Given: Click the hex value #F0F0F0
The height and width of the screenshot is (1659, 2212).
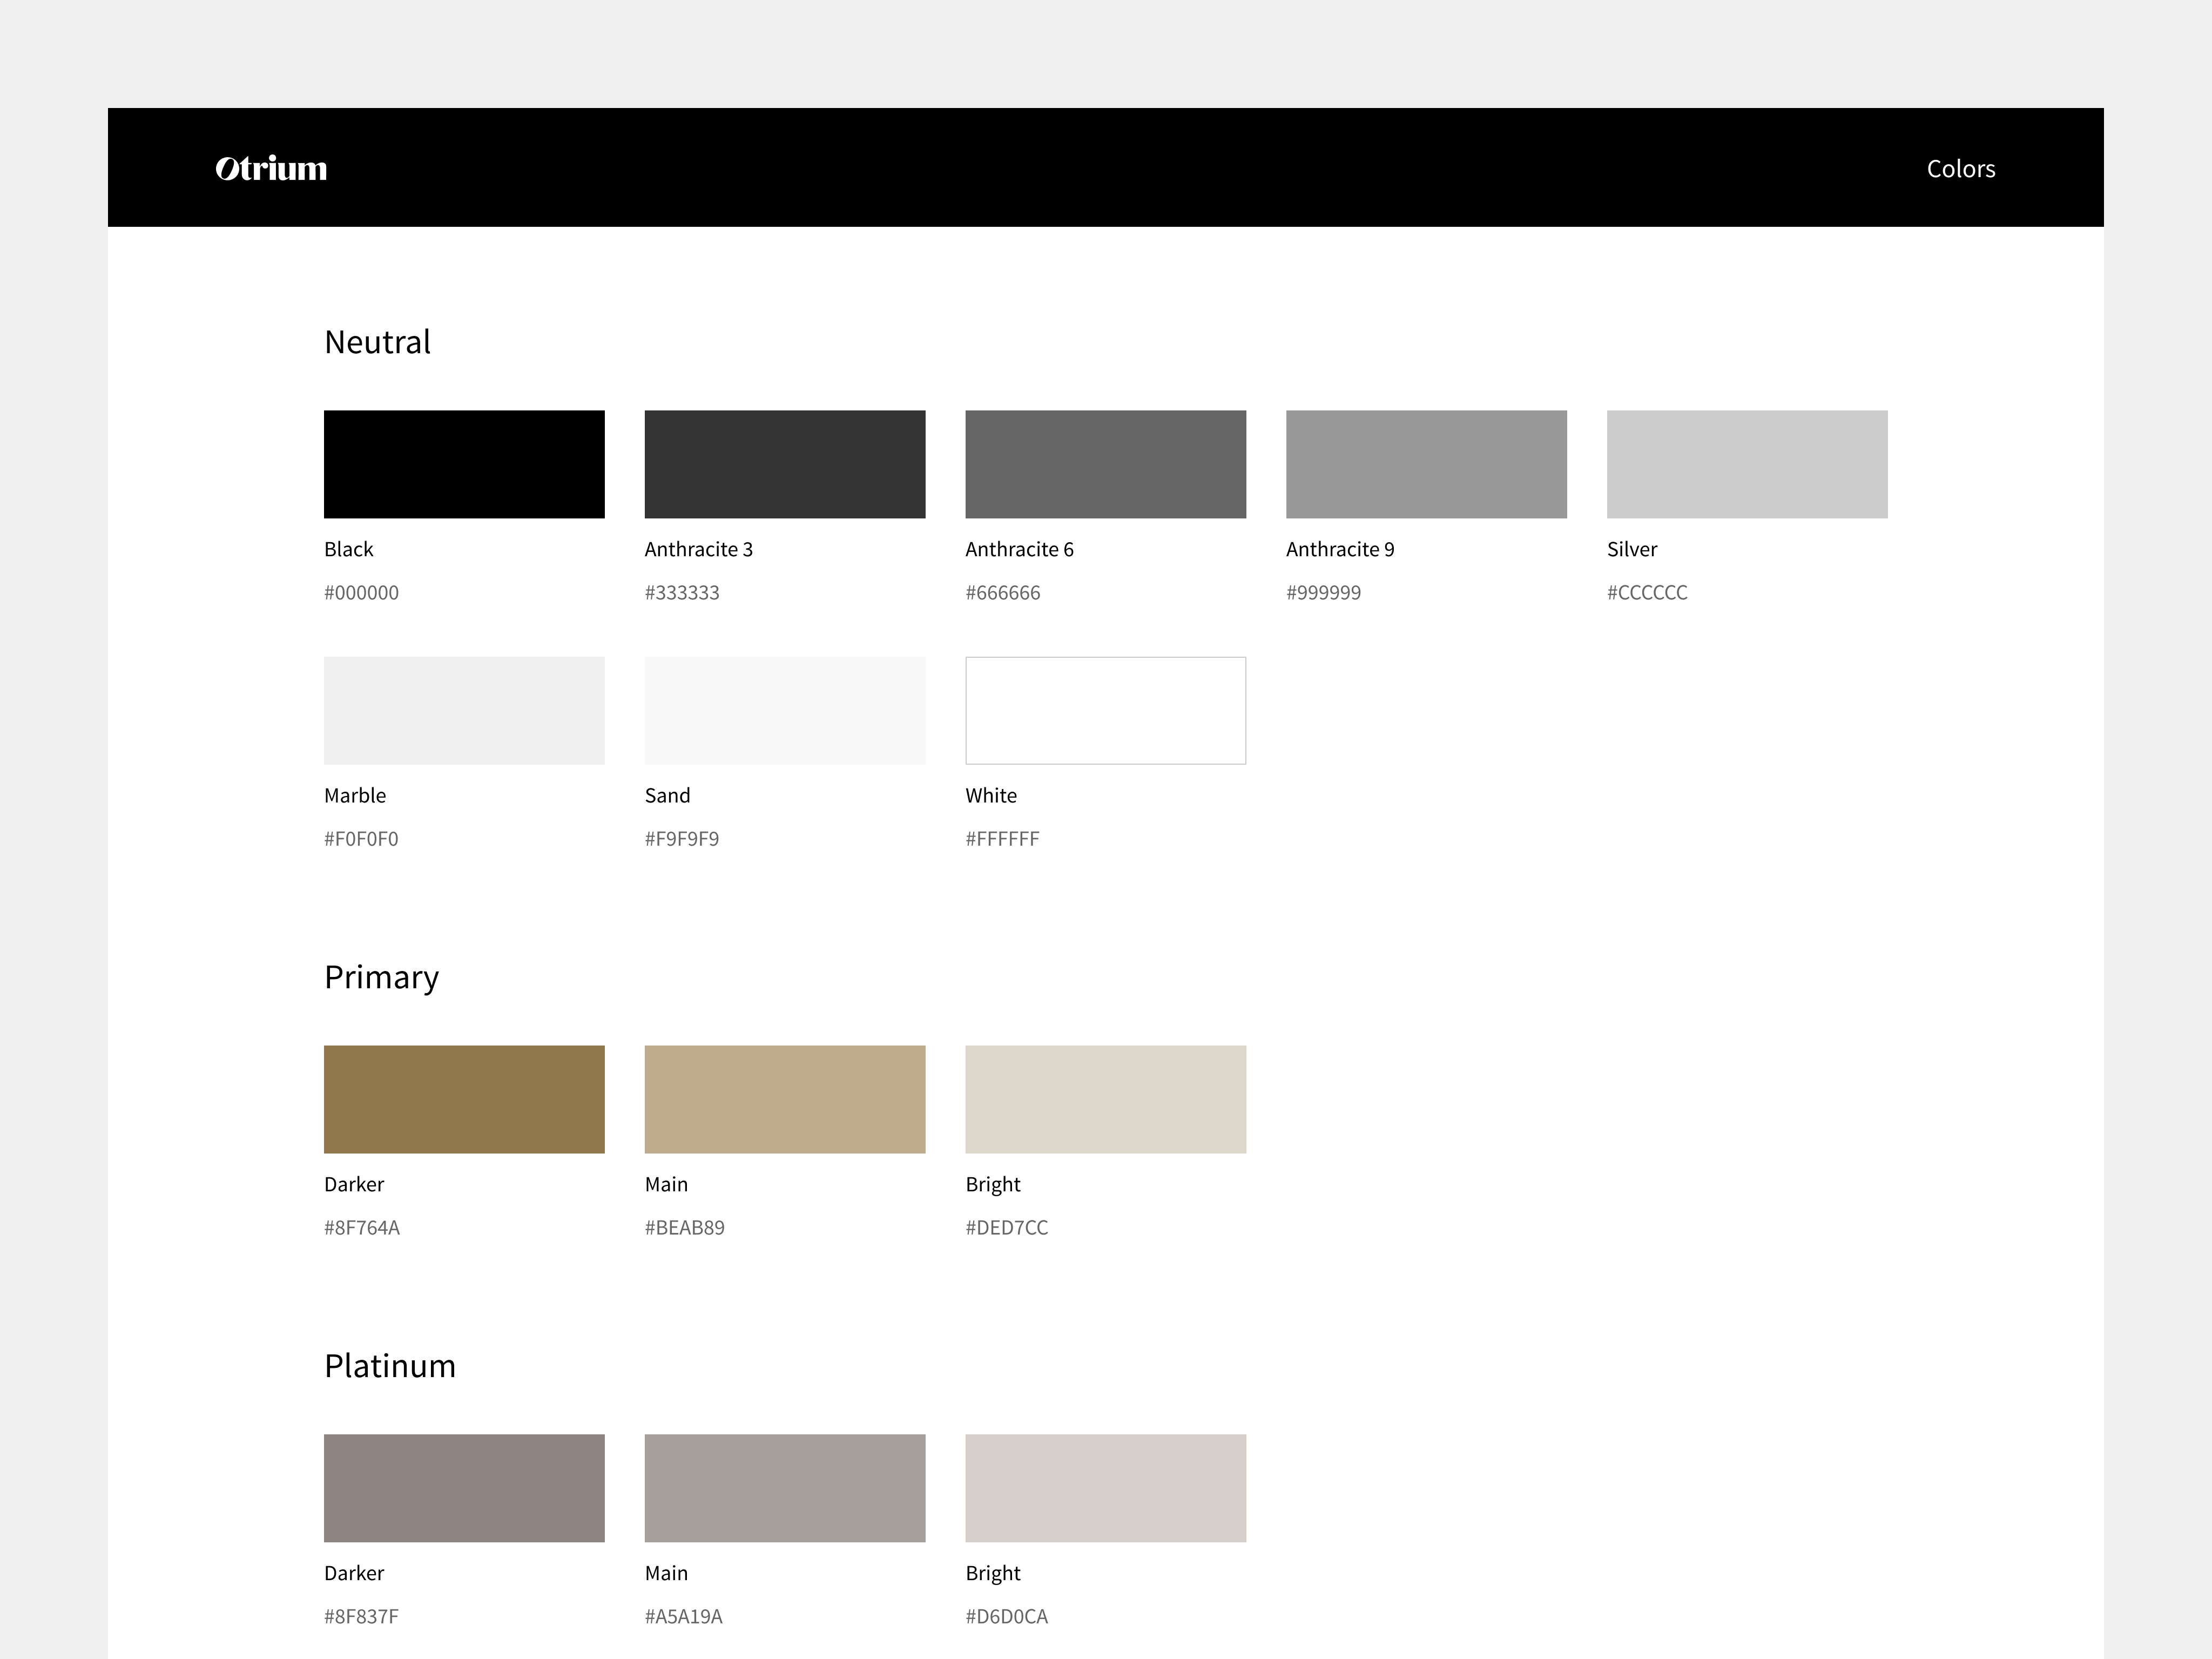Looking at the screenshot, I should click(361, 838).
